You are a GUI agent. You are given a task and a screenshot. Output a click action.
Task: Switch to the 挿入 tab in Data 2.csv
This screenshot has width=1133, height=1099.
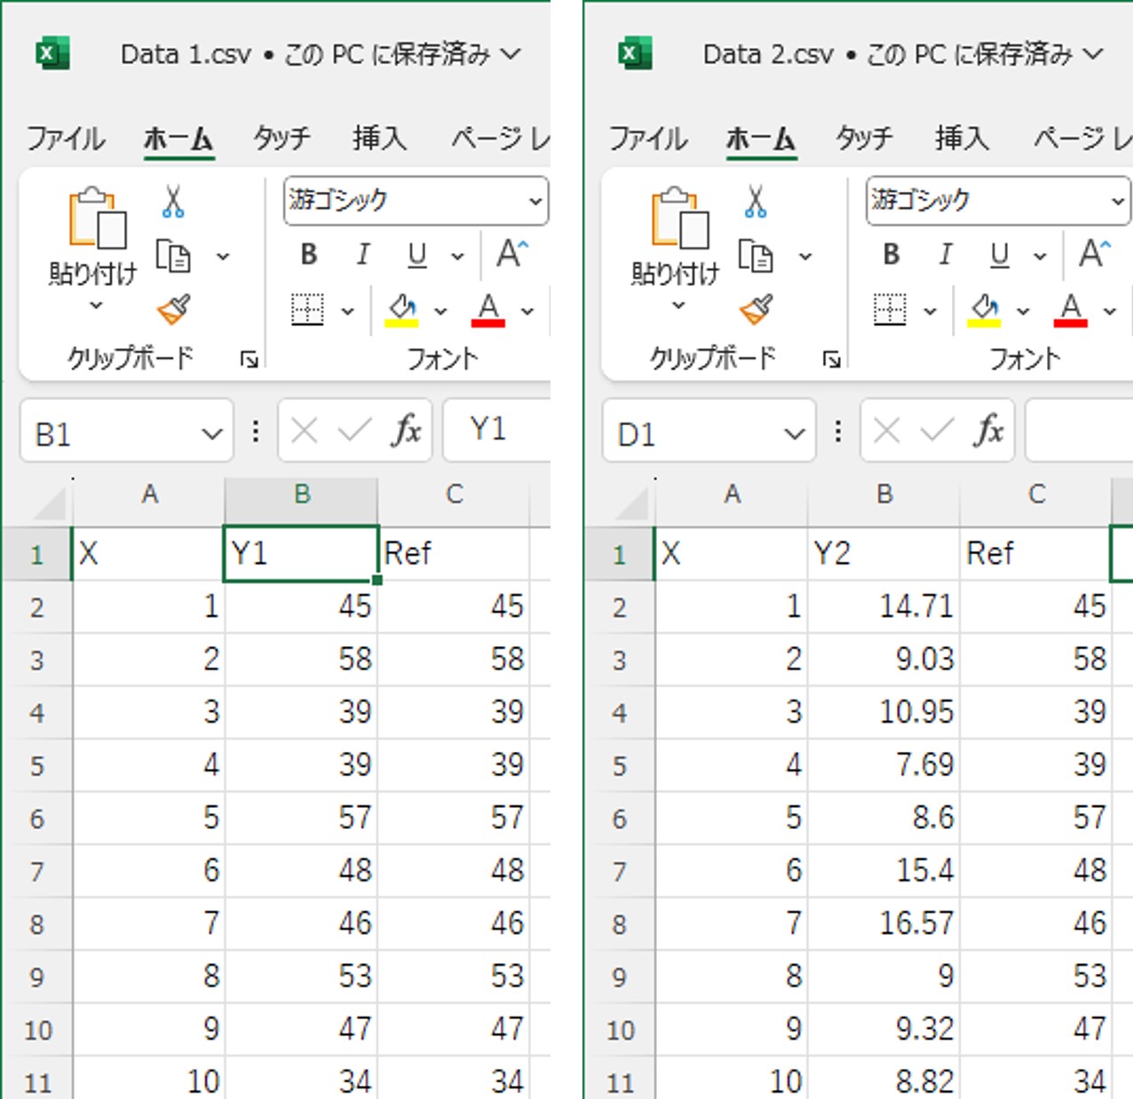pos(961,138)
